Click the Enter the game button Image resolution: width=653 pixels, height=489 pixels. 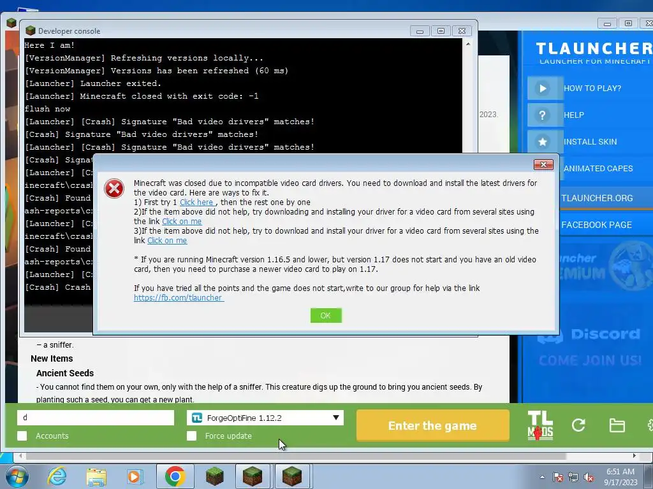(433, 425)
